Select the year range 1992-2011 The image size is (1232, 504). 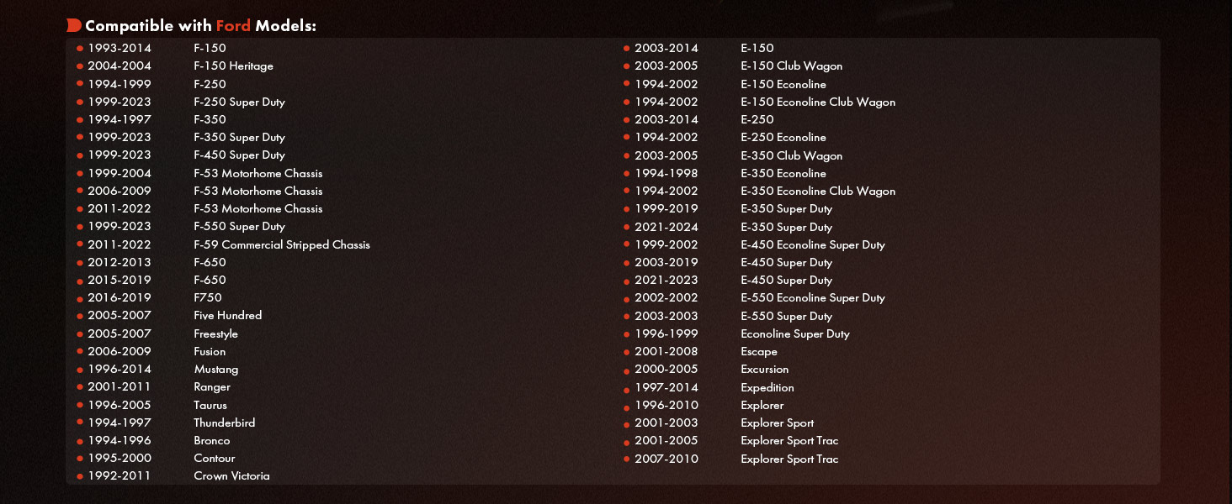coord(119,475)
